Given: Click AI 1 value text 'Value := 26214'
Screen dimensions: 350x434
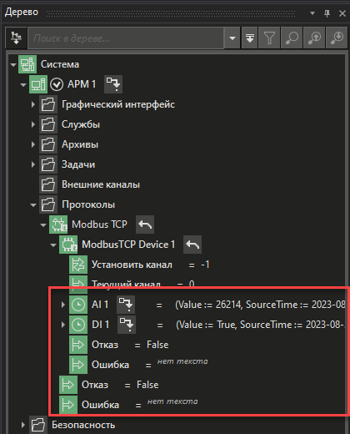Looking at the screenshot, I should (208, 305).
